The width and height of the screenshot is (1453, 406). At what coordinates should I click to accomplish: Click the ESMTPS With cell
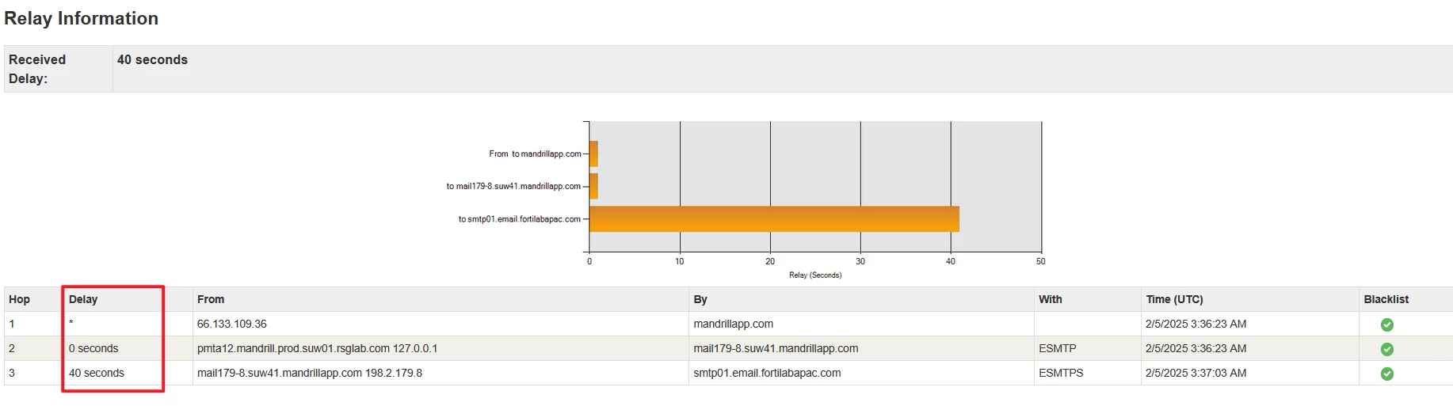1061,373
